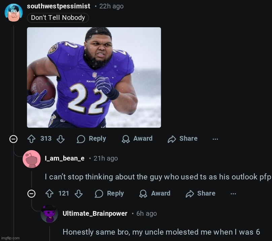
Task: Award southwestpessimist's comment
Action: coord(137,139)
